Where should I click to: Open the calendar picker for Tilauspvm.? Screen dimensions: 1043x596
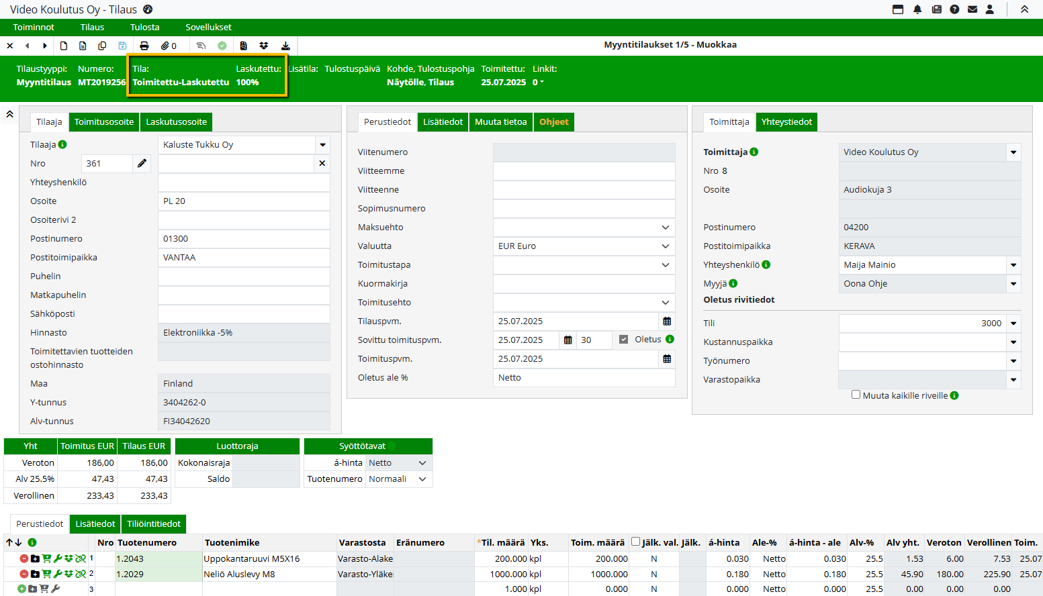pyautogui.click(x=667, y=321)
